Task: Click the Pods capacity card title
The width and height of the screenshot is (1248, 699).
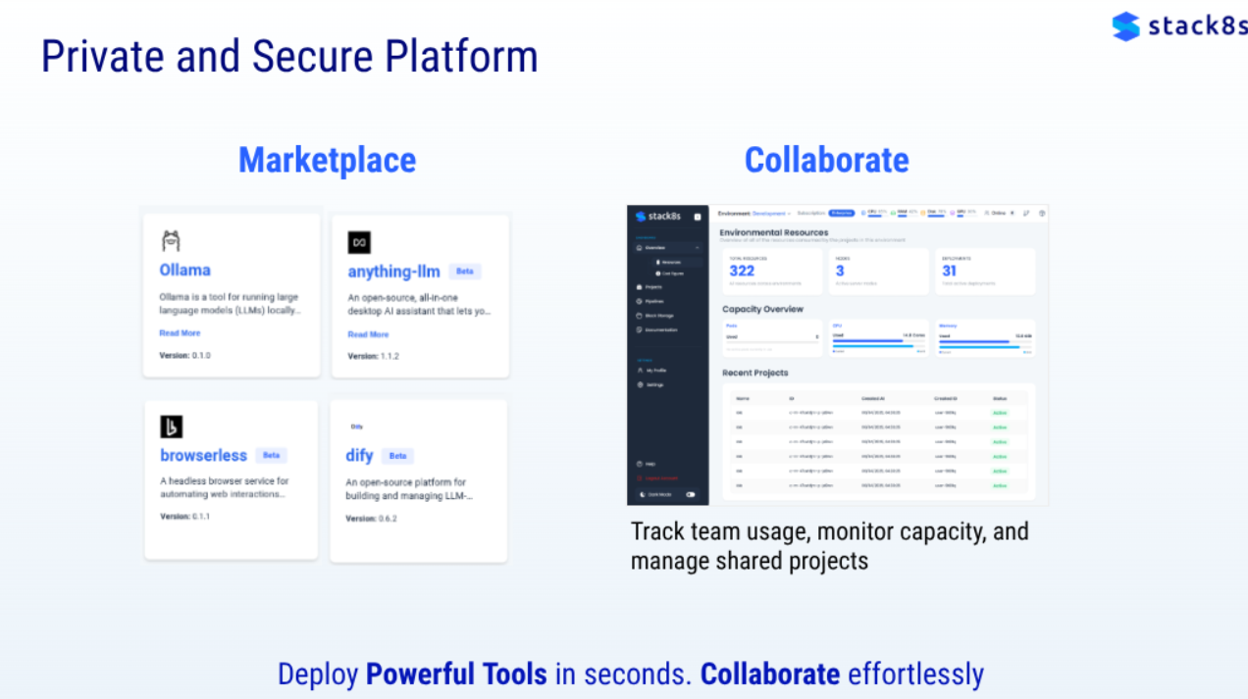Action: [x=731, y=325]
